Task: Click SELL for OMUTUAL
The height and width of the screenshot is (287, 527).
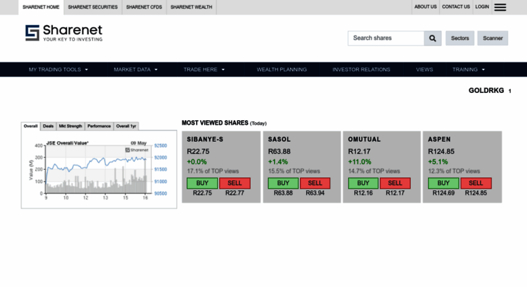Action: 395,183
